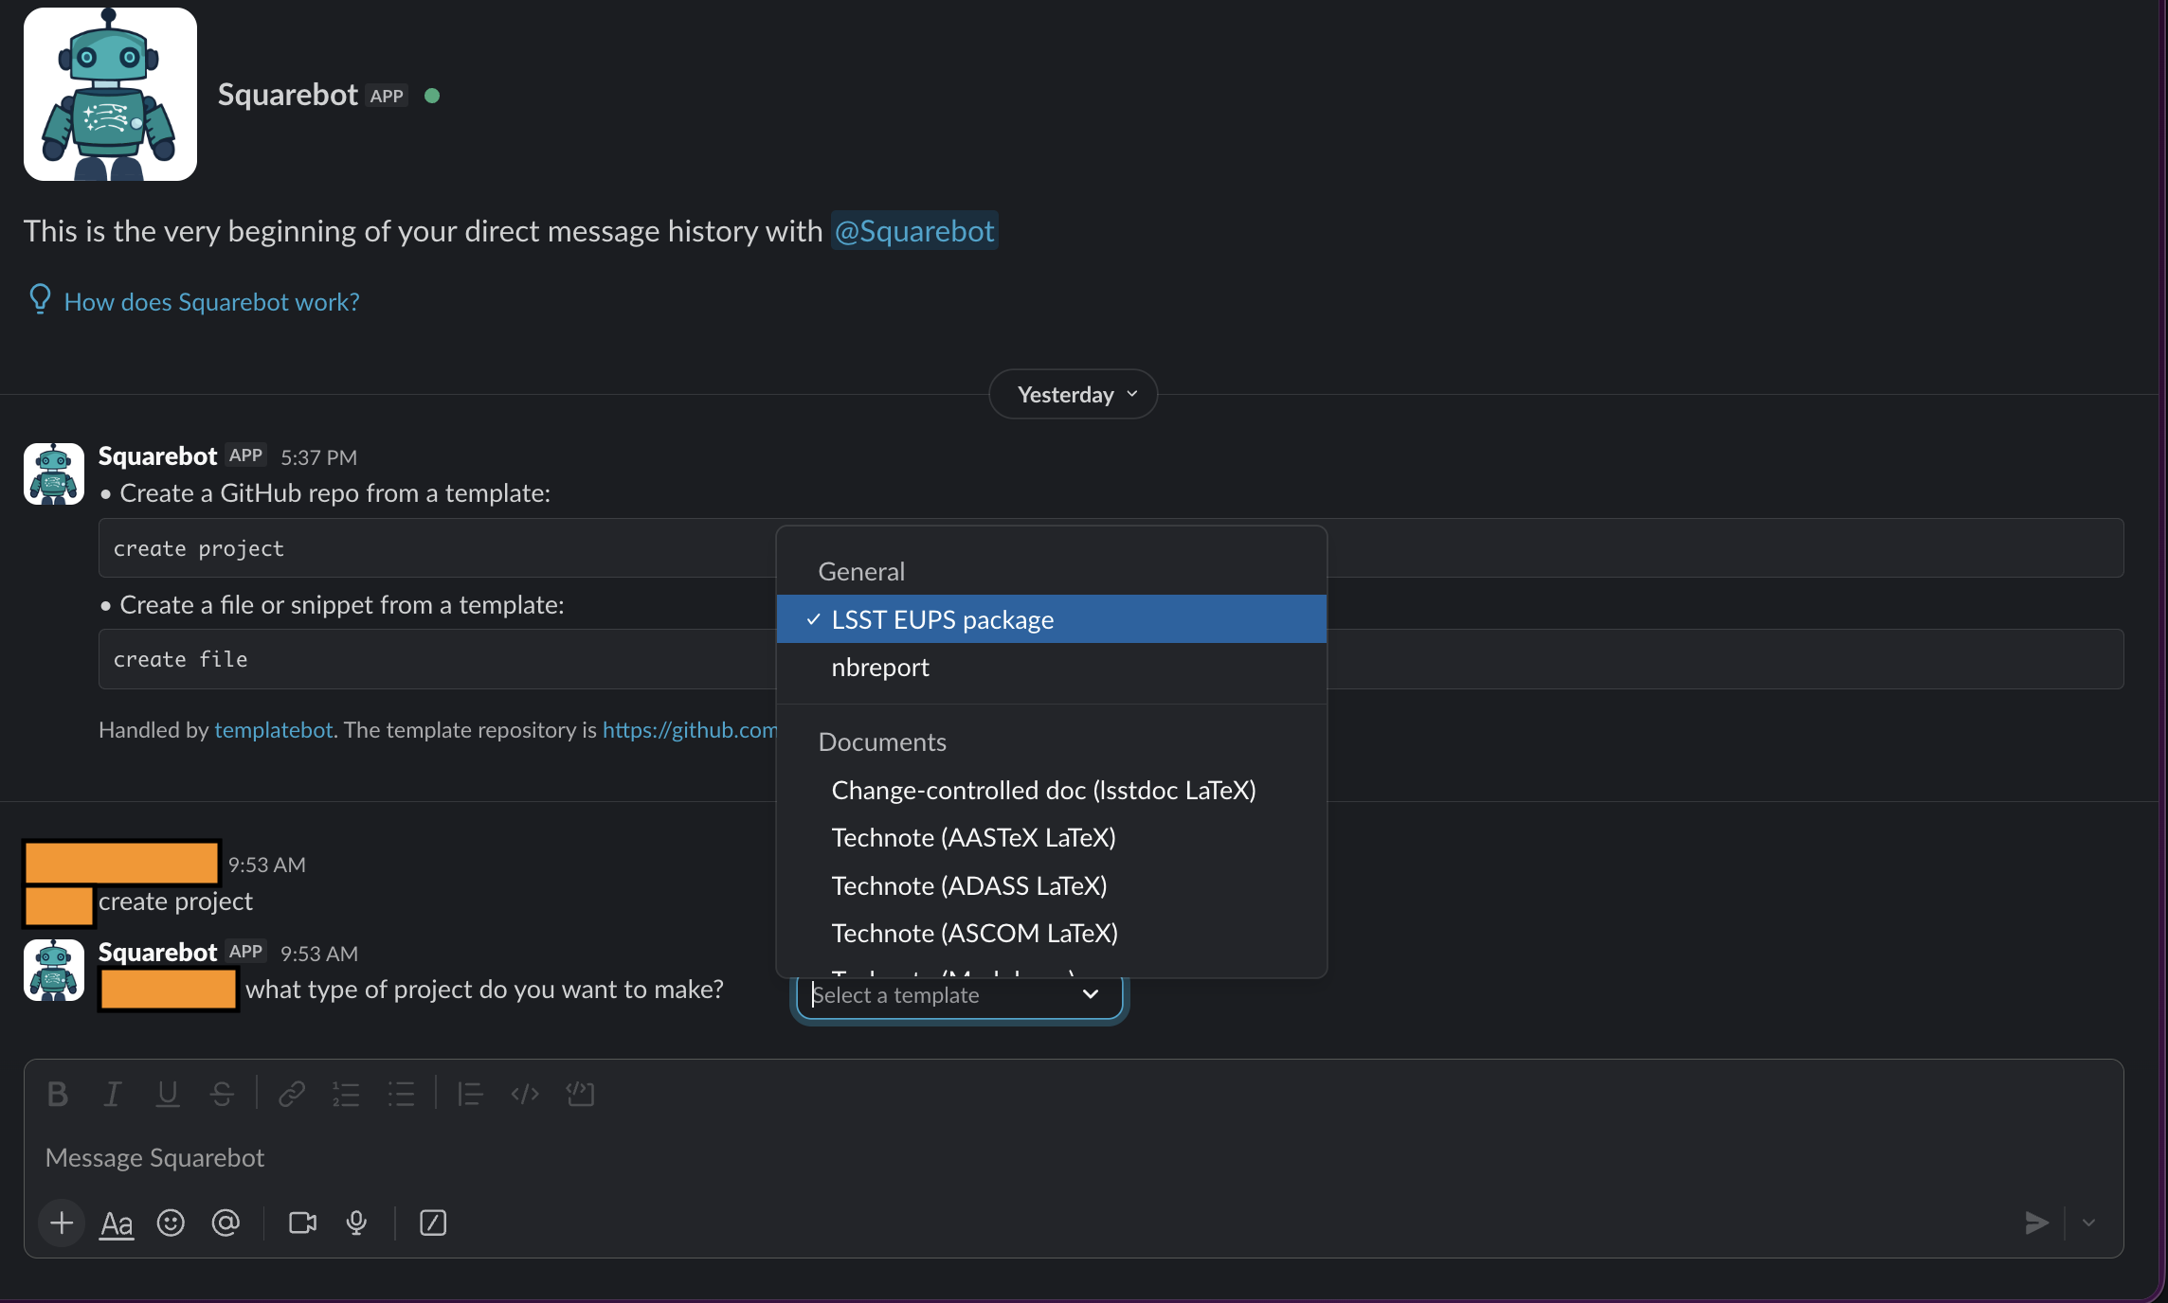Viewport: 2168px width, 1303px height.
Task: Click the Message Squarebot input field
Action: [1074, 1158]
